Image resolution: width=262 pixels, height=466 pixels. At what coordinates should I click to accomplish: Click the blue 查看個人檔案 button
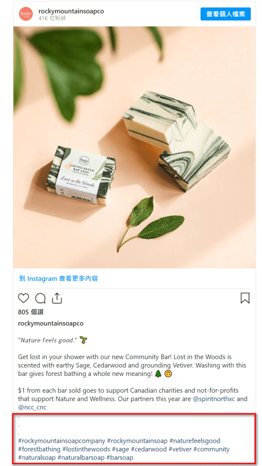226,14
